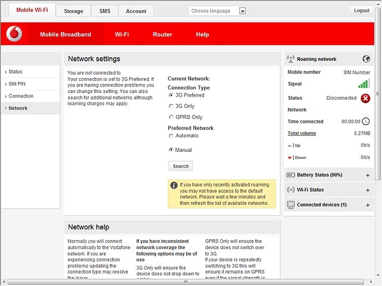Click the scroll right arrow
The width and height of the screenshot is (382, 286).
point(371,282)
